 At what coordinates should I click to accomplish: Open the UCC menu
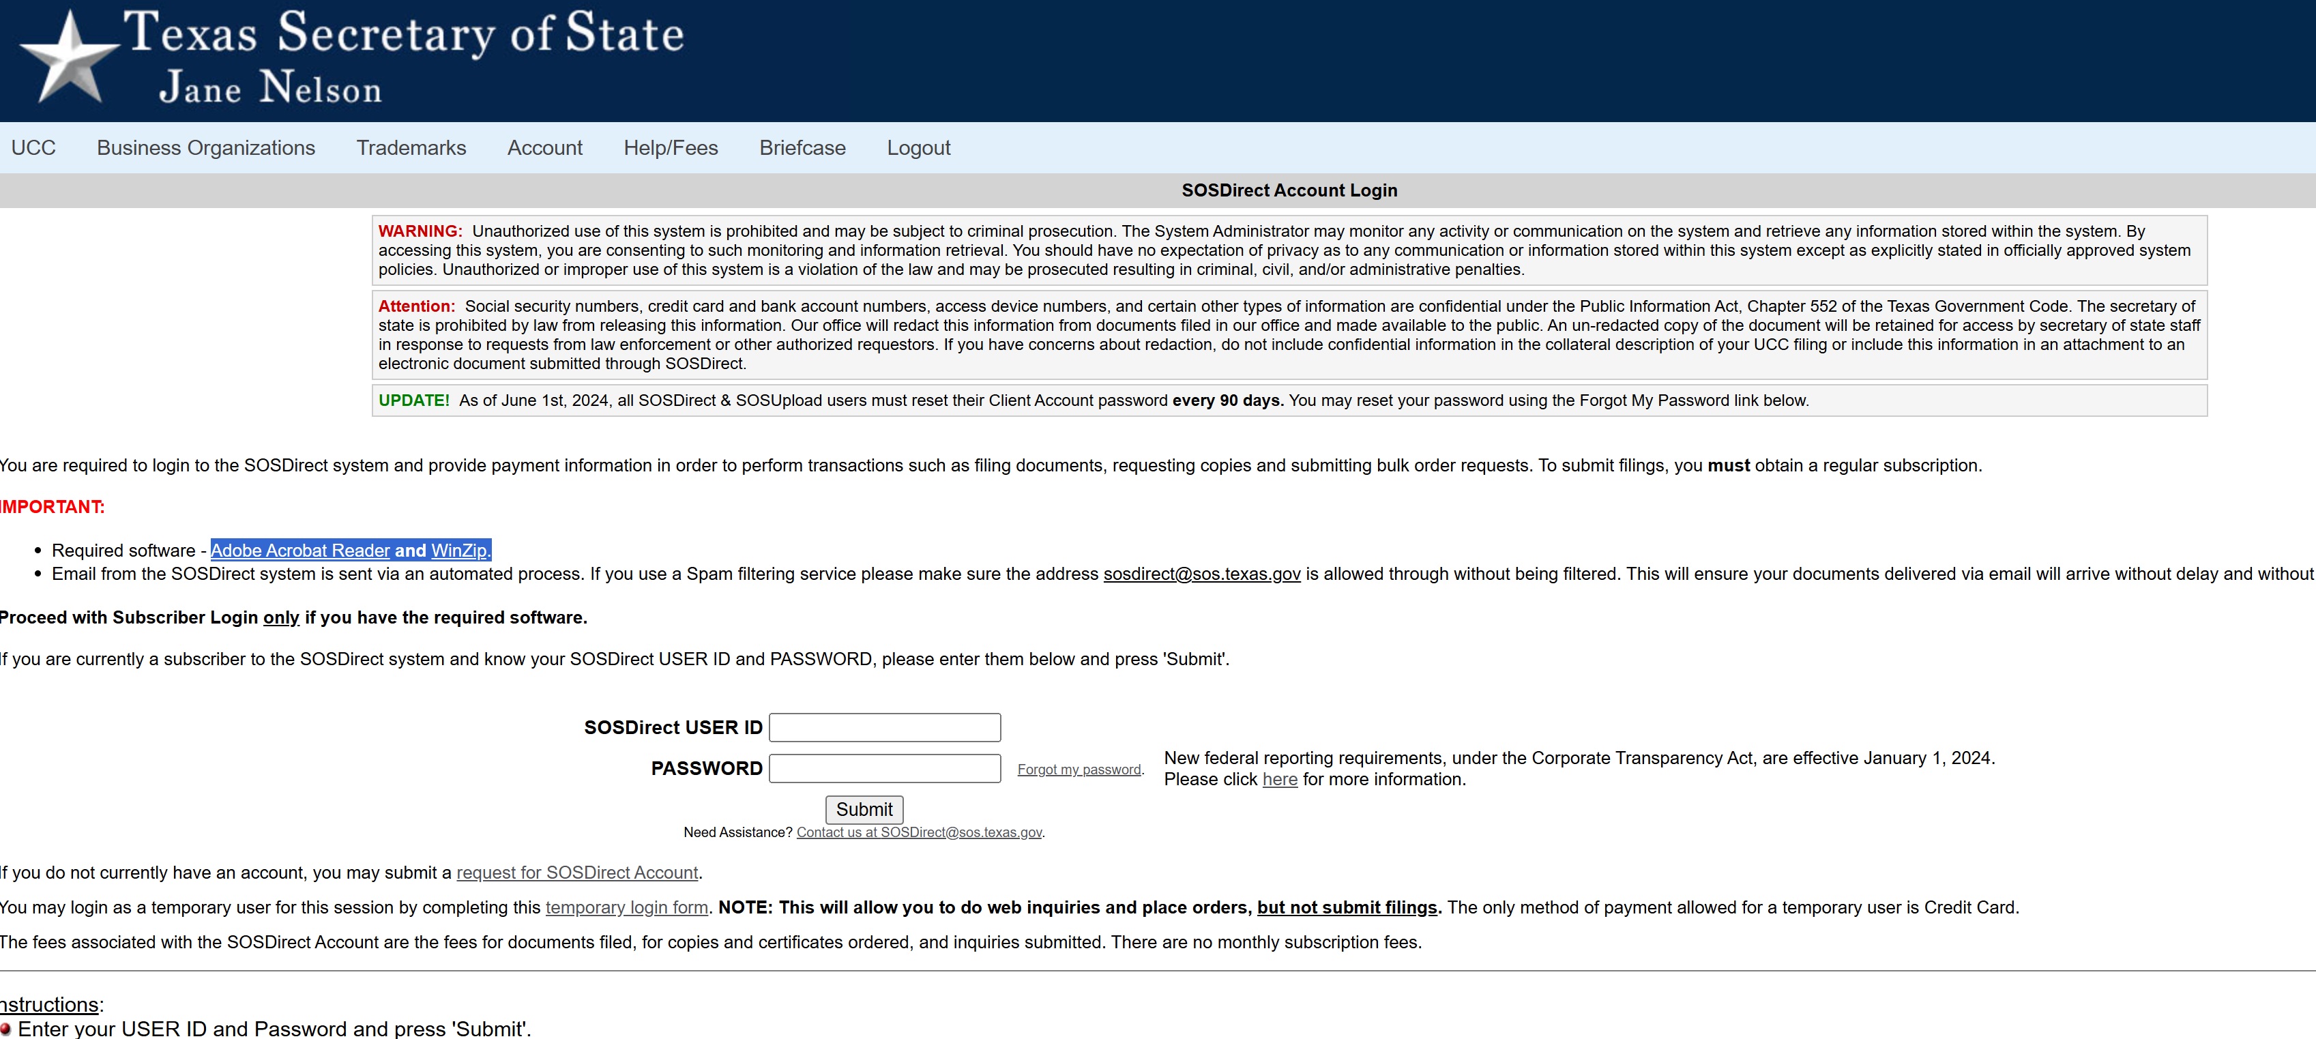click(x=33, y=147)
